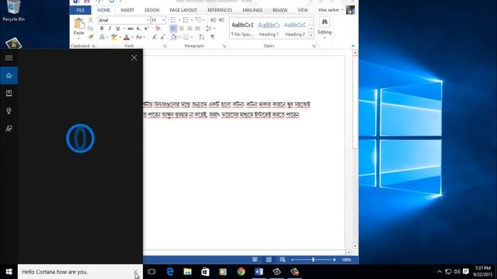
Task: Switch to the INSERT ribbon tab
Action: tap(127, 10)
